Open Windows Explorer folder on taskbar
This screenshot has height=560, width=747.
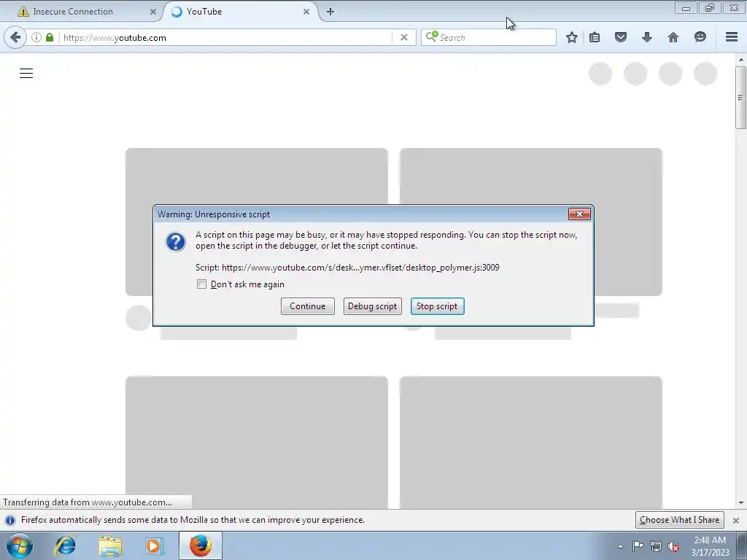pos(110,546)
